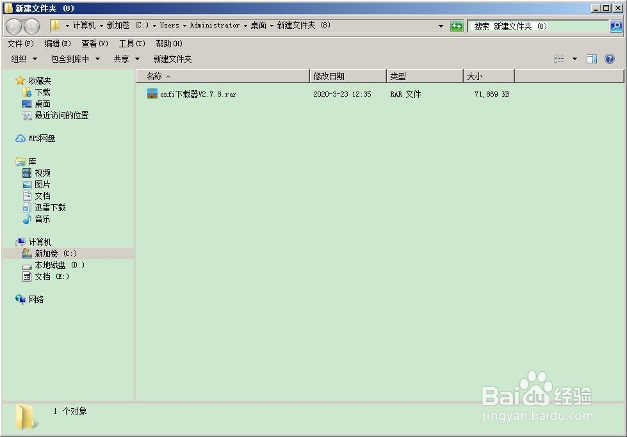Sort by the 修改日期 column header
627x437 pixels.
pyautogui.click(x=348, y=76)
